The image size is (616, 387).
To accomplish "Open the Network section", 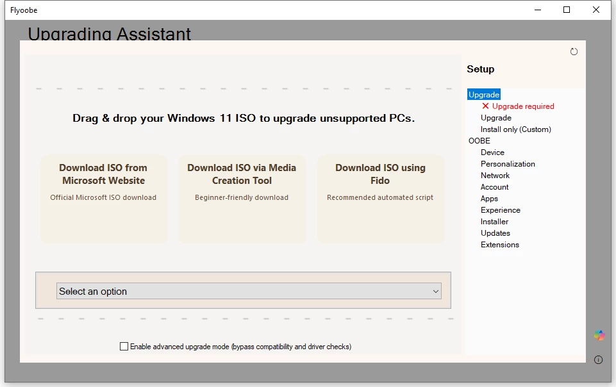I will coord(495,176).
